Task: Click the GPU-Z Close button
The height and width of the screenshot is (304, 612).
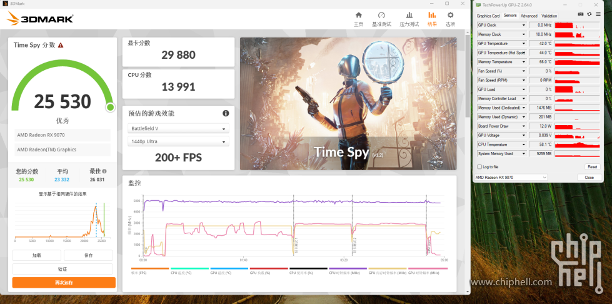Action: click(589, 178)
